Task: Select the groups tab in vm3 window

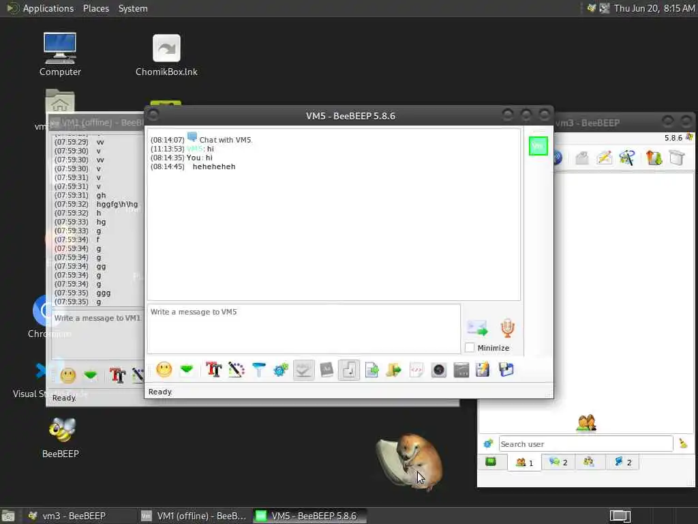Action: tap(589, 462)
